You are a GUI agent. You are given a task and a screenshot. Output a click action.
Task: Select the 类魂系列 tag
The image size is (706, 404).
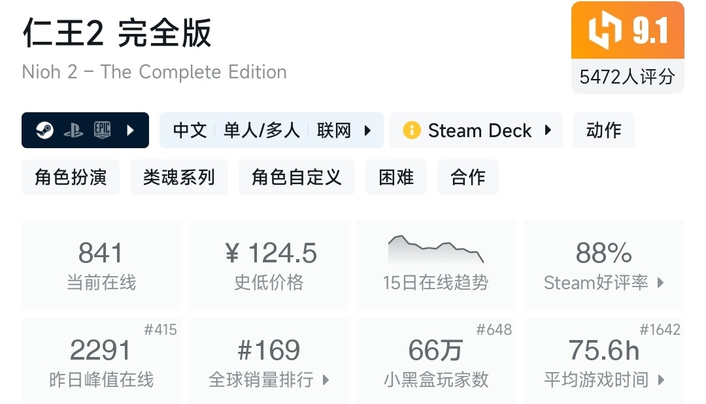[178, 178]
